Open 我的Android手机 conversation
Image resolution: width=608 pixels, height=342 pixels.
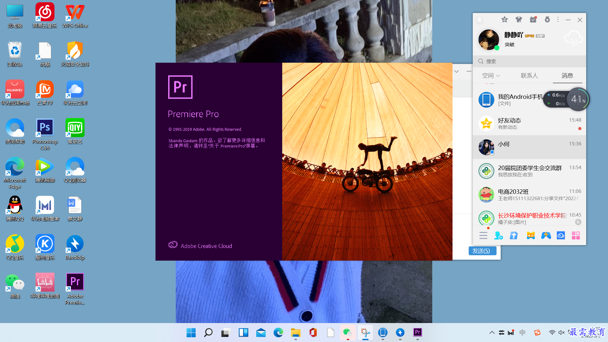click(x=529, y=100)
